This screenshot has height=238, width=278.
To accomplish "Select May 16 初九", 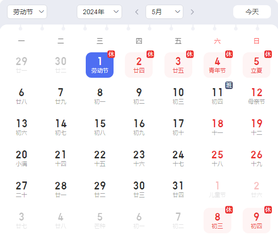I will pyautogui.click(x=139, y=127).
